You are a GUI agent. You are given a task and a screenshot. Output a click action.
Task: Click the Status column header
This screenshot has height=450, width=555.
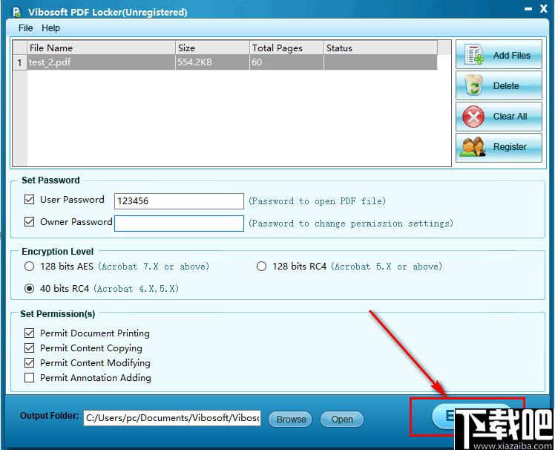(381, 48)
